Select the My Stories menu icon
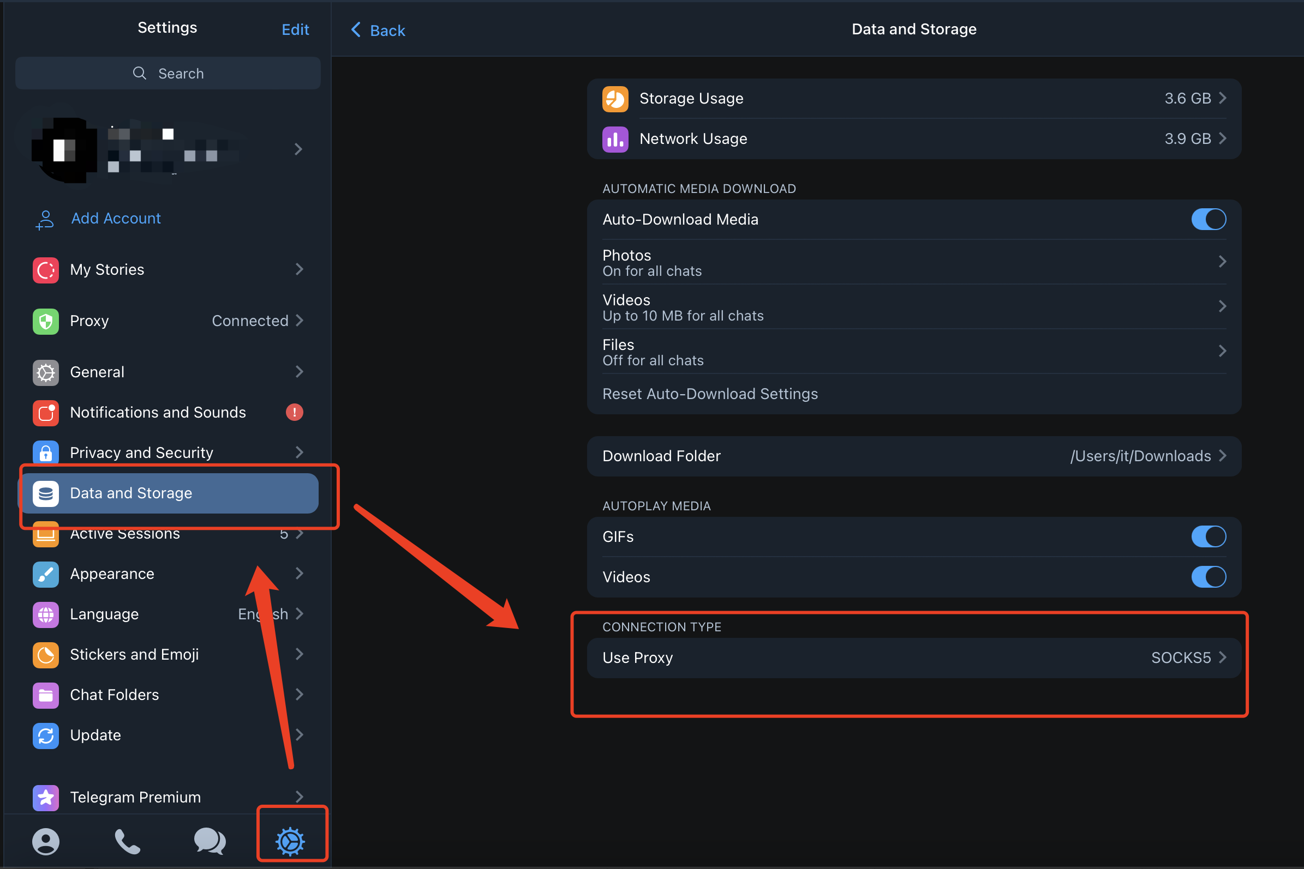Image resolution: width=1304 pixels, height=869 pixels. 46,270
